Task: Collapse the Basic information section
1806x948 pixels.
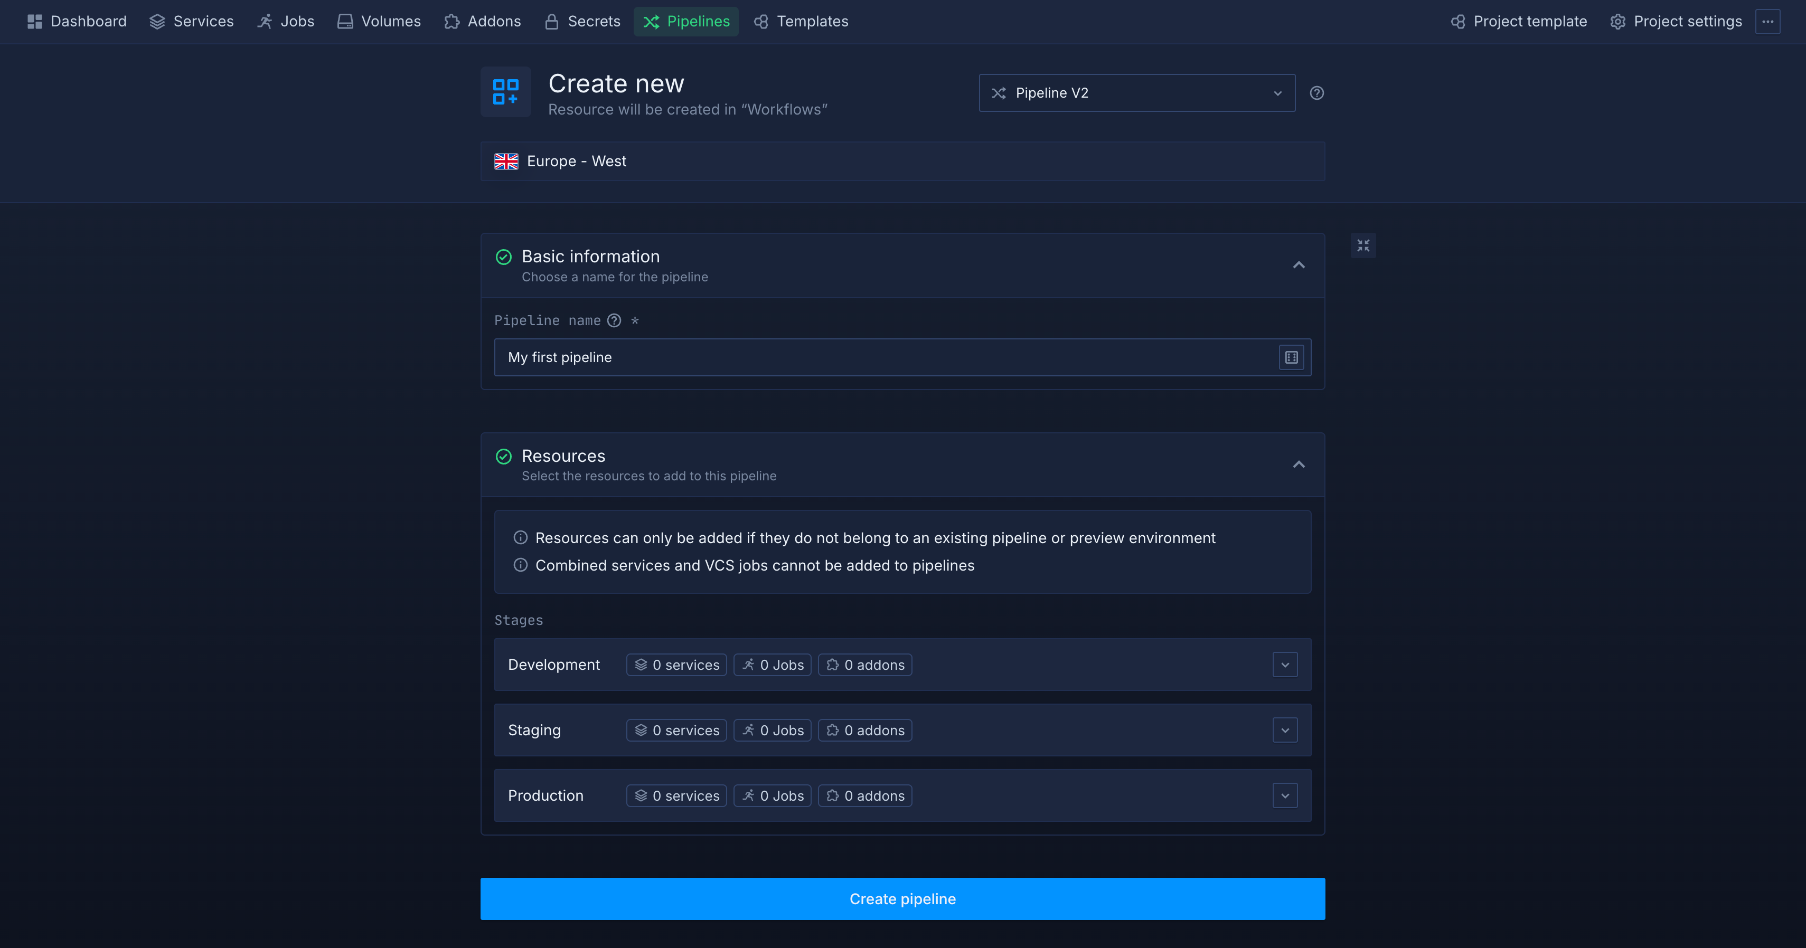Action: pos(1299,265)
